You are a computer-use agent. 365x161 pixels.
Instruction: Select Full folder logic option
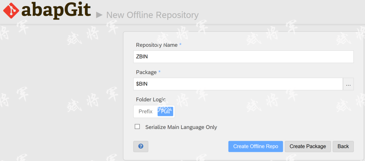[166, 111]
